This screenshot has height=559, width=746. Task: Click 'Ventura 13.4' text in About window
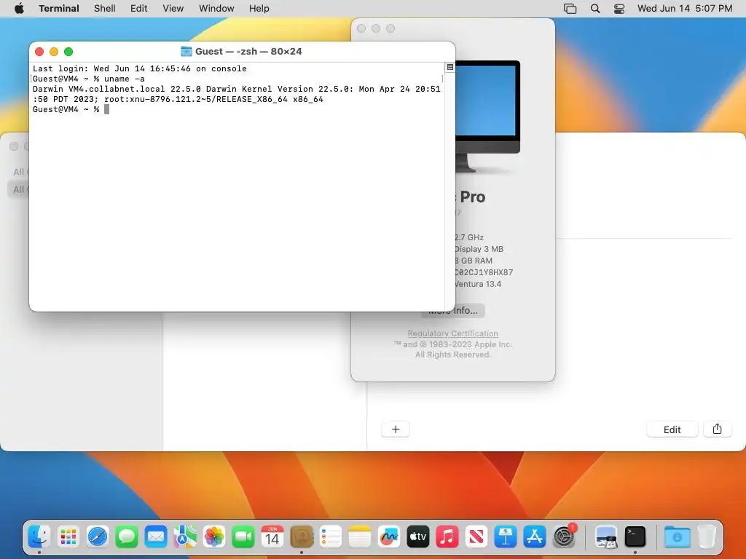pos(478,285)
